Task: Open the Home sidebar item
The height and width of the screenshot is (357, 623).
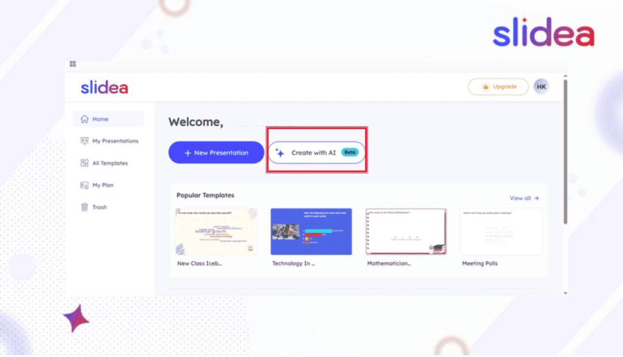Action: tap(108, 119)
